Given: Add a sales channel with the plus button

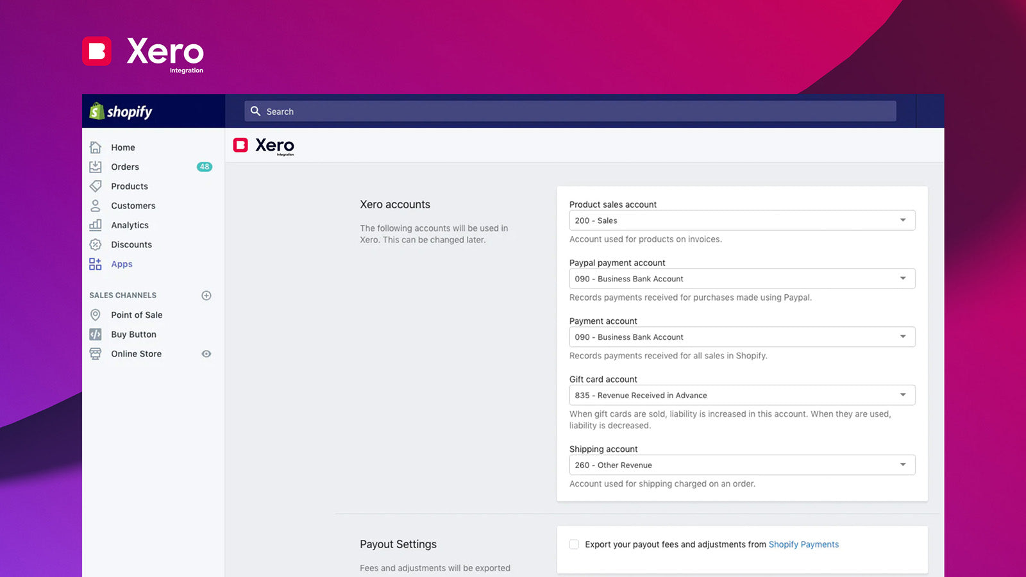Looking at the screenshot, I should pyautogui.click(x=206, y=295).
